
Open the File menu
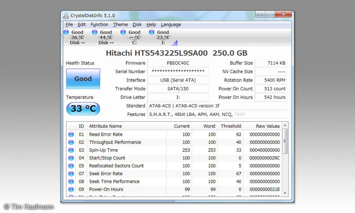[x=69, y=25]
